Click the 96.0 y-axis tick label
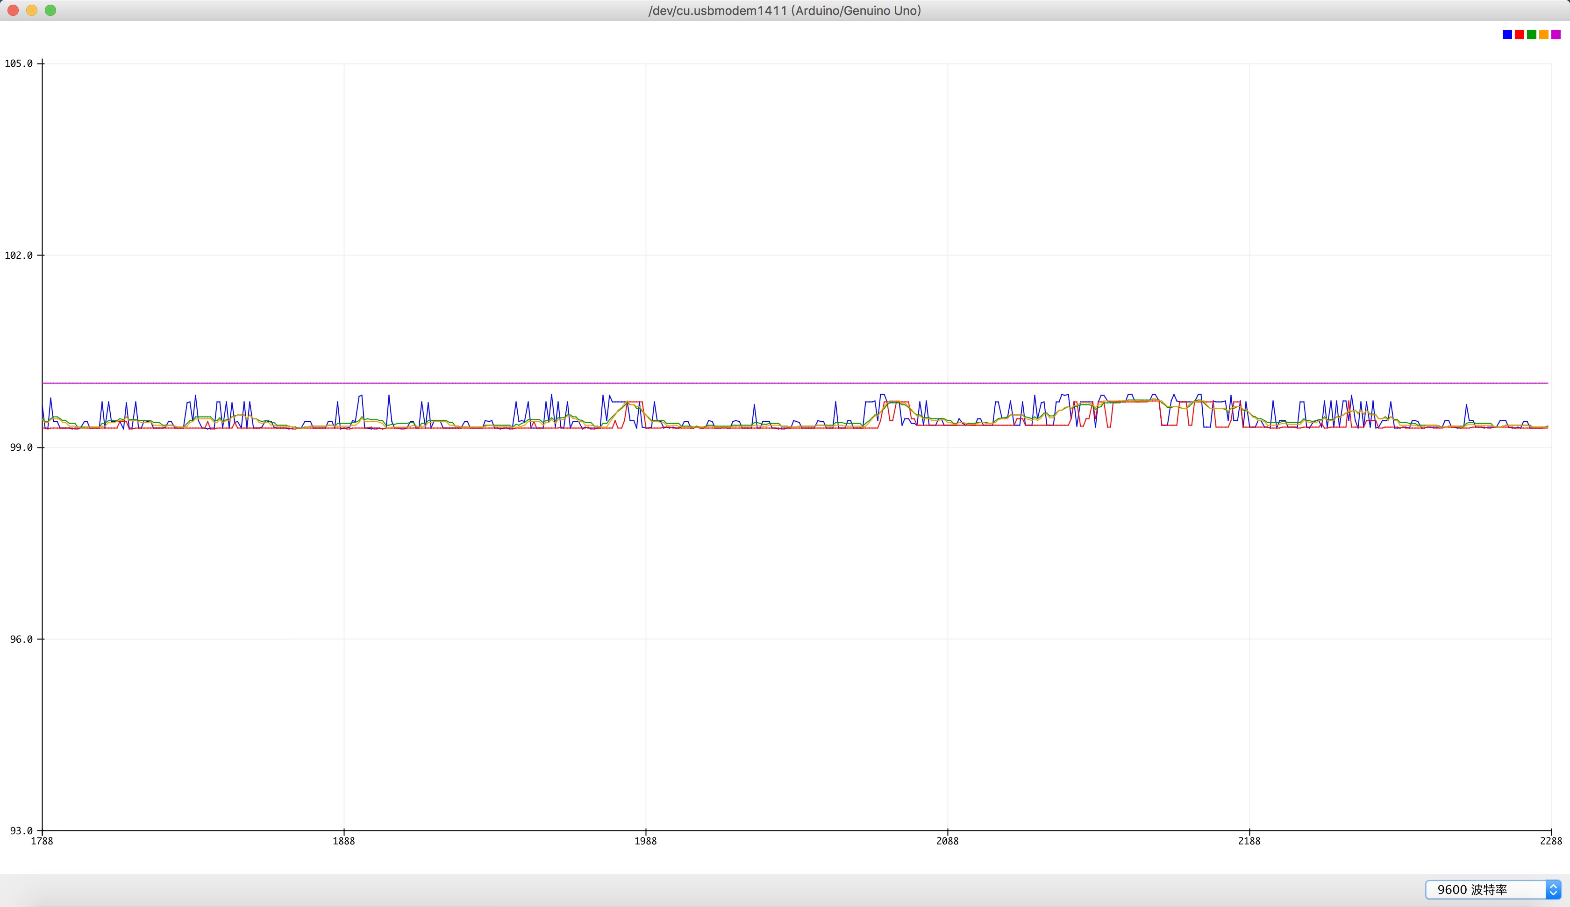The image size is (1570, 907). click(21, 639)
